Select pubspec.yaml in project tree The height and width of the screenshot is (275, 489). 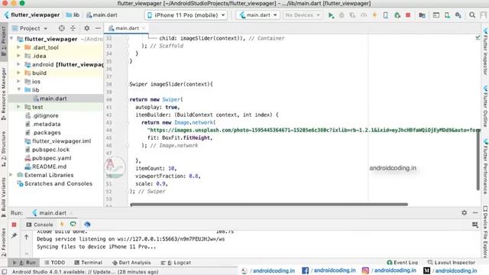pos(52,158)
